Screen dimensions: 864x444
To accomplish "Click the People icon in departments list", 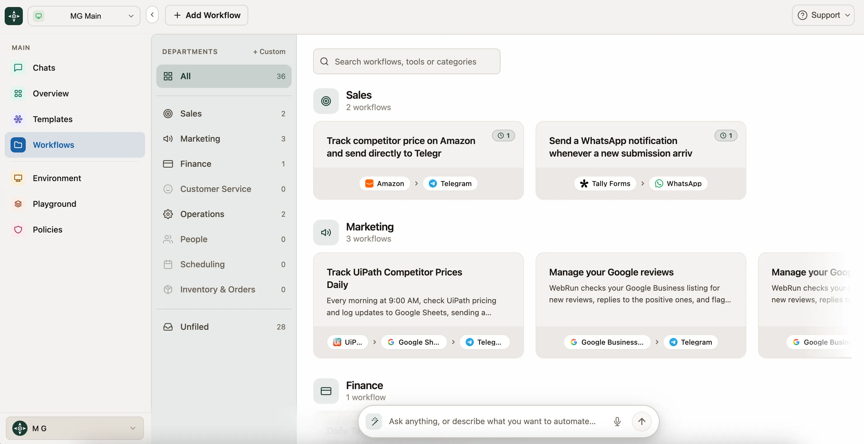I will (168, 239).
